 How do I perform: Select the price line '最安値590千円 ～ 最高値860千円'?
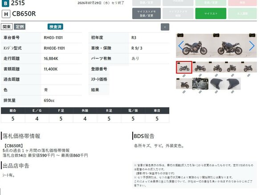(58, 155)
